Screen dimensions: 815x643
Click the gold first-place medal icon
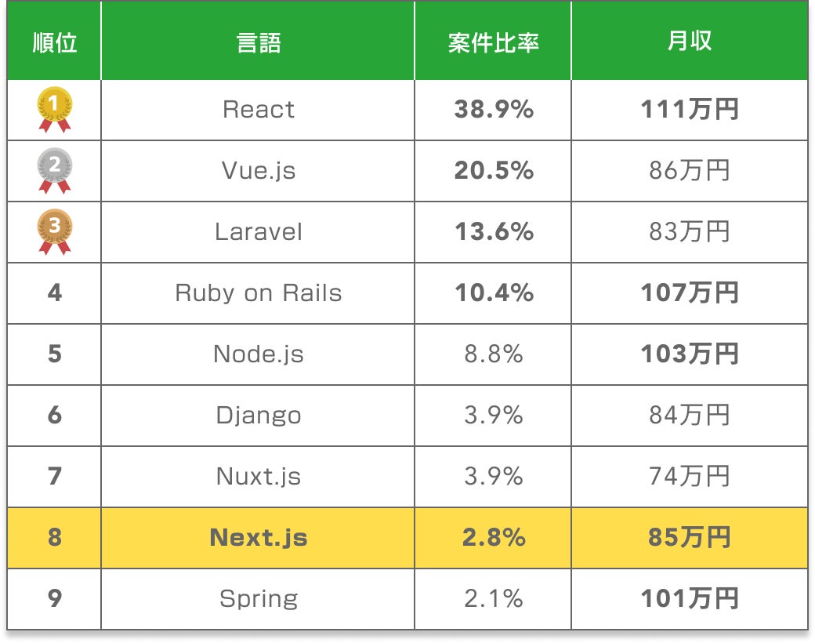(55, 109)
